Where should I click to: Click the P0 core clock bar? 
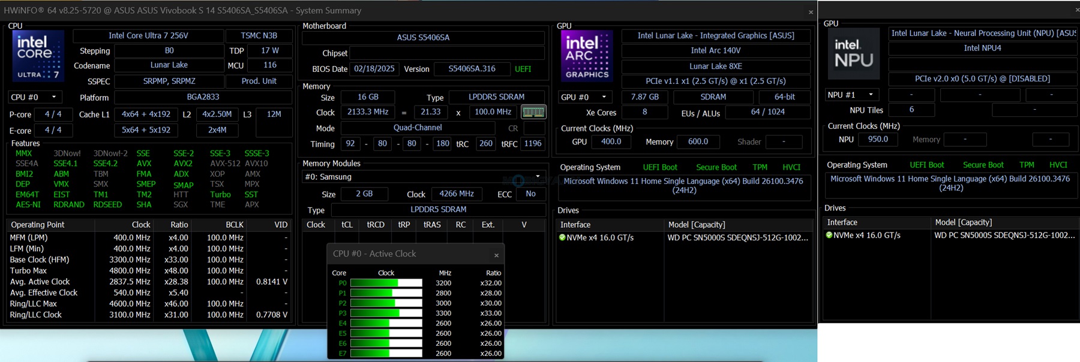pyautogui.click(x=386, y=283)
